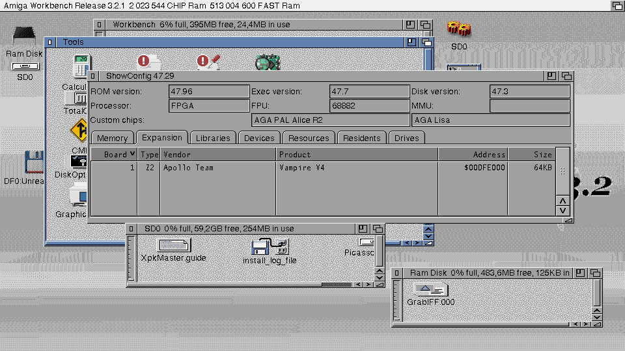Open the GrabIFF.000 file icon
Screen dimensions: 625x351
coord(430,290)
